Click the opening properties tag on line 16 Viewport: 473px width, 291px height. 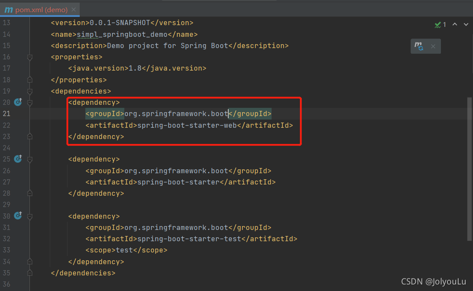(77, 57)
